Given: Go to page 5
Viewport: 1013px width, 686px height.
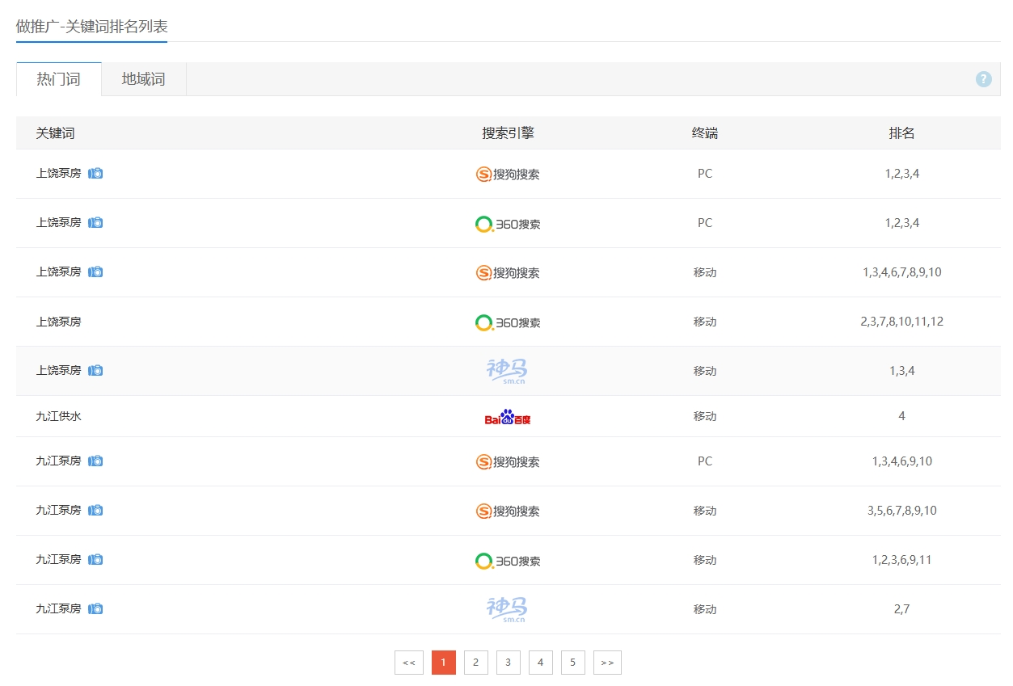Looking at the screenshot, I should [573, 663].
